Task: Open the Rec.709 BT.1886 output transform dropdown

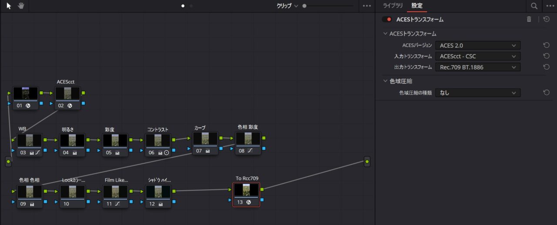Action: 477,67
